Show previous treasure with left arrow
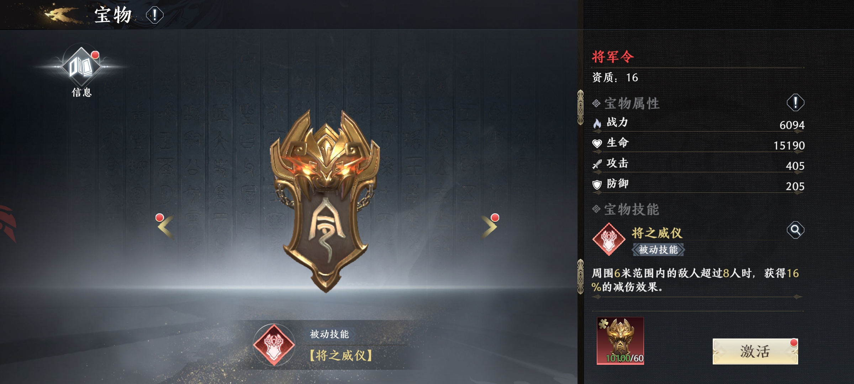This screenshot has height=384, width=854. click(166, 226)
